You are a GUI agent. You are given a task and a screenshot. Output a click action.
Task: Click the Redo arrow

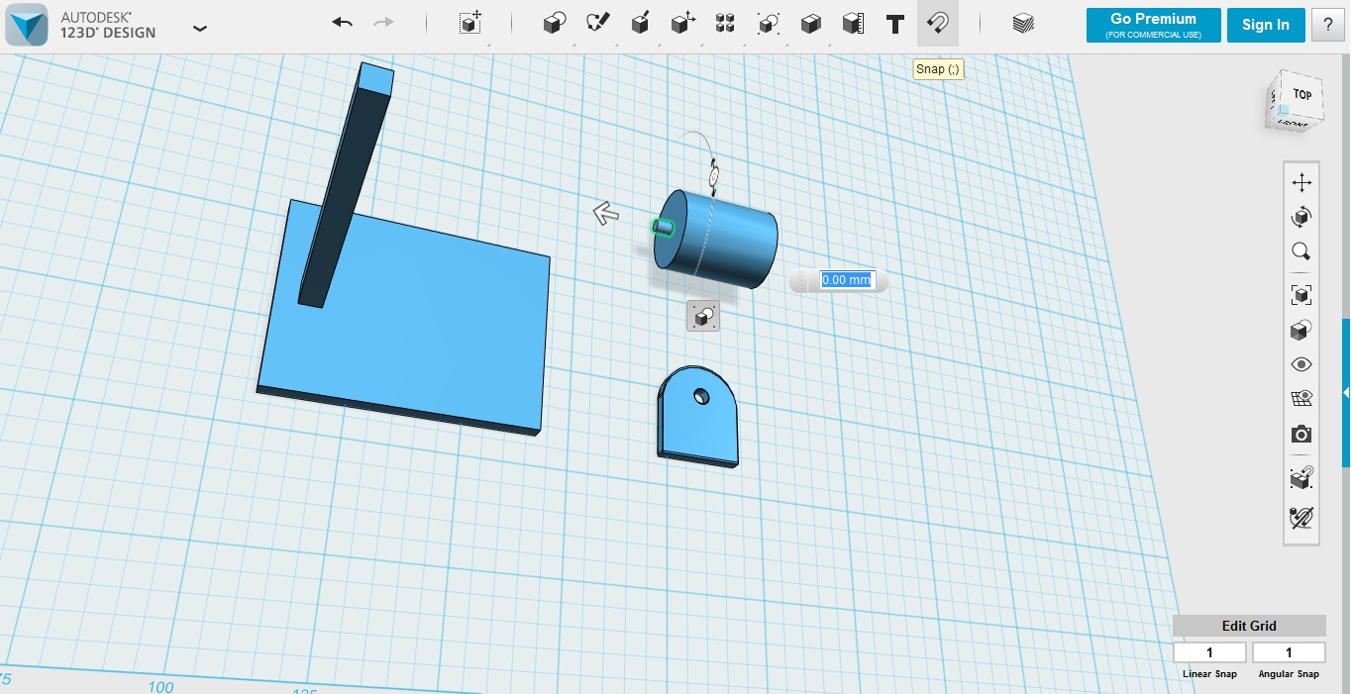coord(384,23)
